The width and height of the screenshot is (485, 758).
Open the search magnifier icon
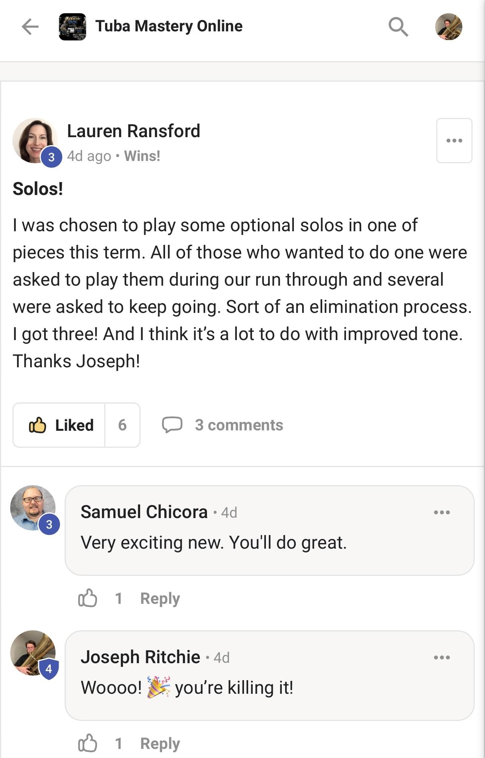(398, 27)
